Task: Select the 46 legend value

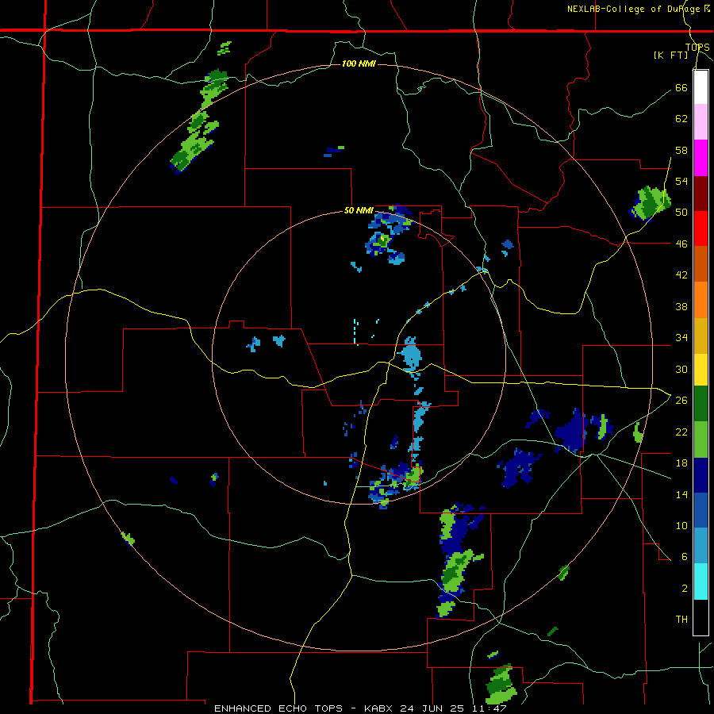Action: [x=681, y=244]
